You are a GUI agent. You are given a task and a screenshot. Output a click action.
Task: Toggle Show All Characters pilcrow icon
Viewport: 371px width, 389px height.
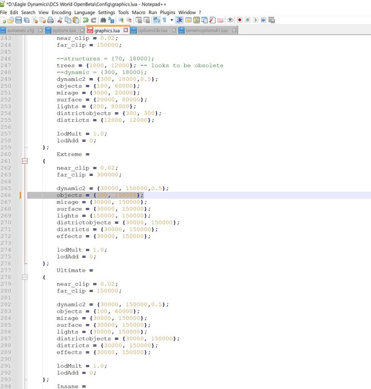tap(164, 20)
